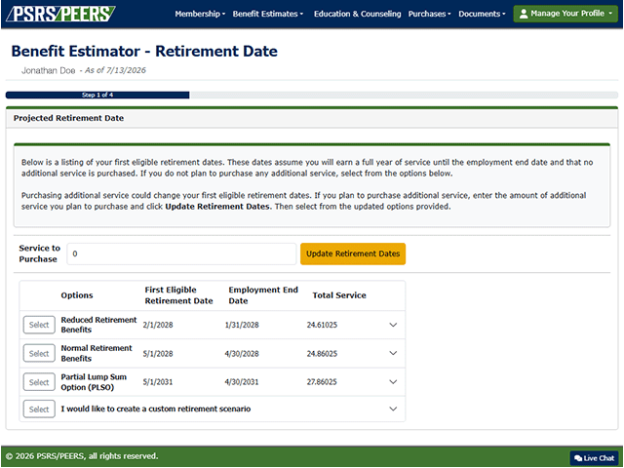Click Update Retirement Dates button
Screen dimensions: 624x468
pyautogui.click(x=353, y=253)
